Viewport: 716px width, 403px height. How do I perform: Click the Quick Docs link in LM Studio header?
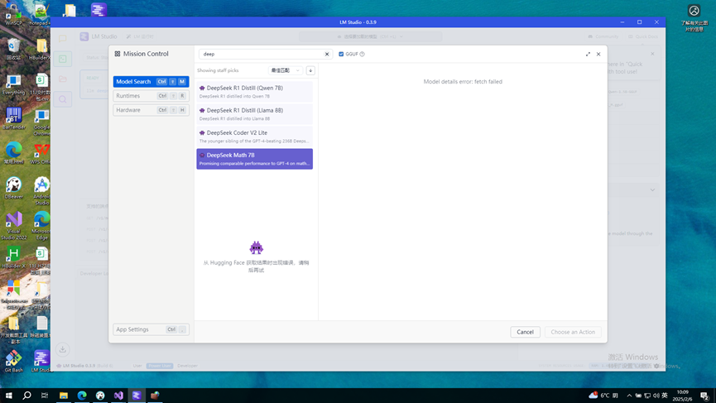[x=643, y=36]
